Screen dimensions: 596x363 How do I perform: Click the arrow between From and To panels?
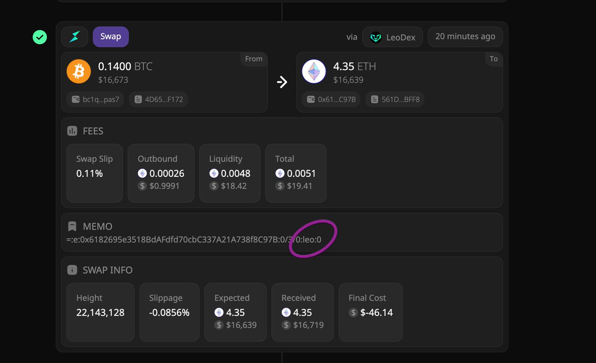pos(282,81)
